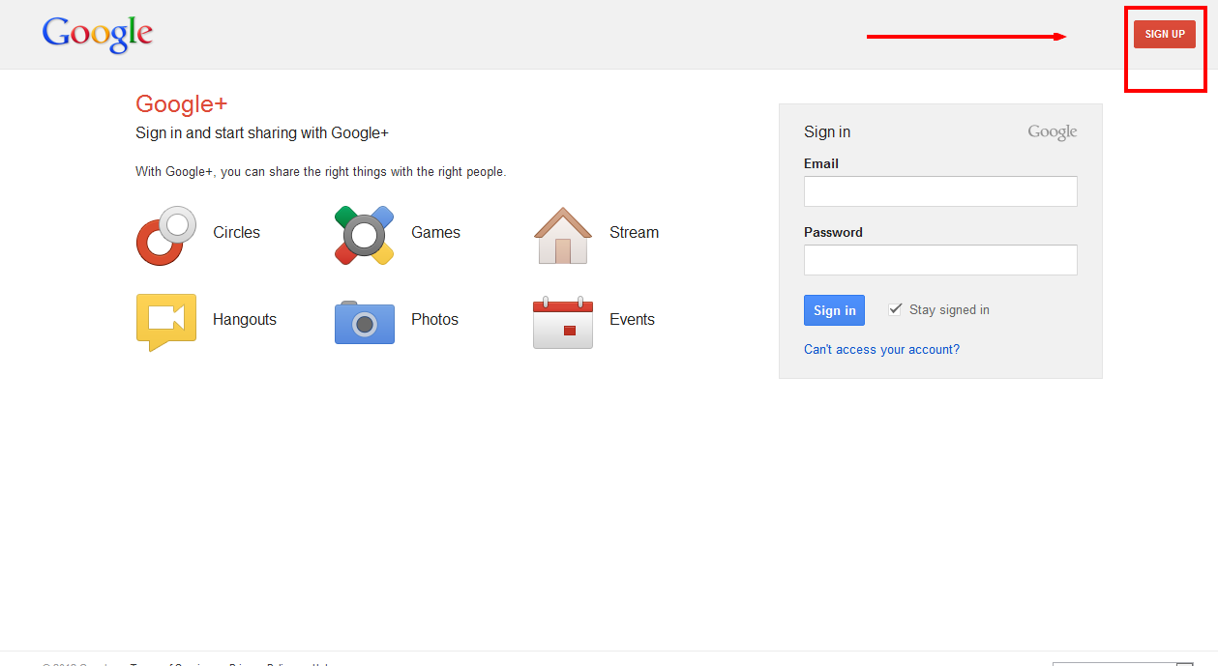Click the colorful Google logo in header

[x=98, y=35]
